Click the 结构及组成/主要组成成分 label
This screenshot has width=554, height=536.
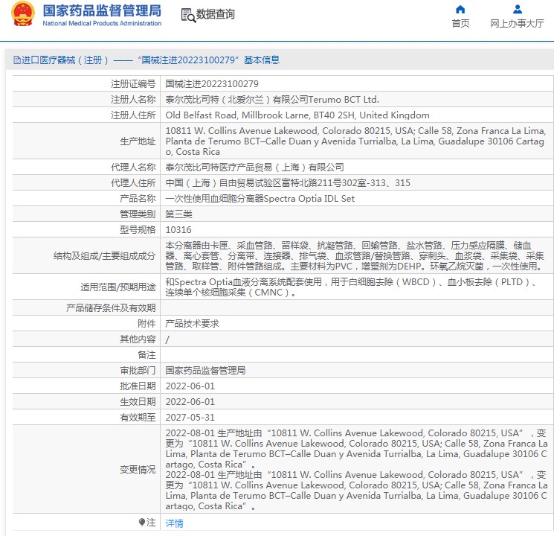pos(105,256)
